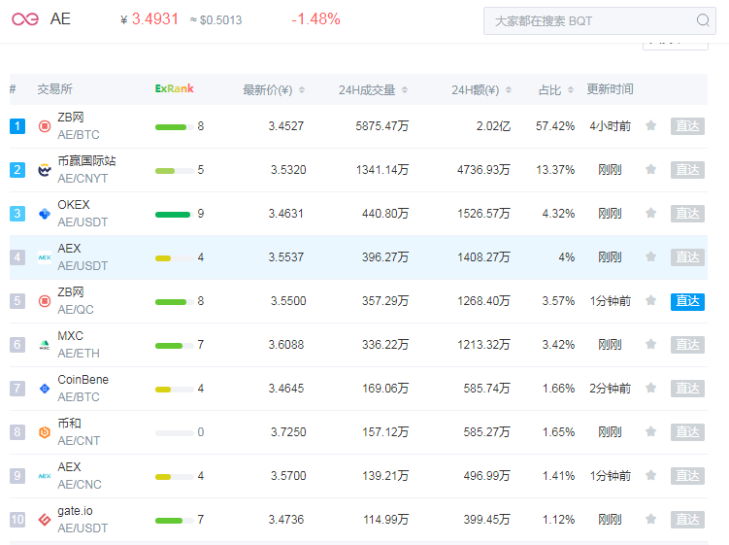
Task: Click ZB网 logo in AE/BTC row
Action: pyautogui.click(x=45, y=126)
